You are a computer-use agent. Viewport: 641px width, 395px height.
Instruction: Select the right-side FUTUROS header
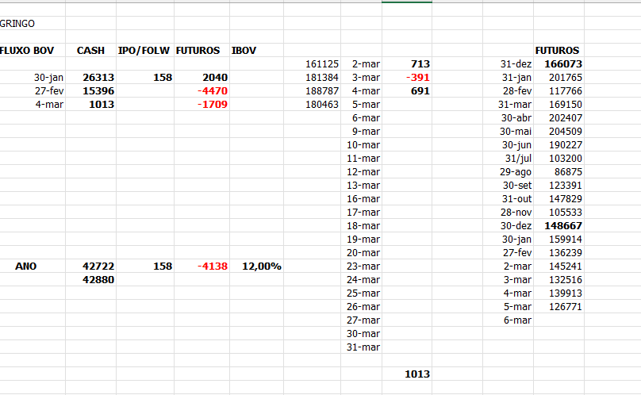click(557, 51)
